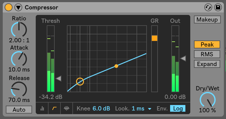Screen dimensions: 226x119
Task: Click the Ratio knob
Action: pos(19,29)
